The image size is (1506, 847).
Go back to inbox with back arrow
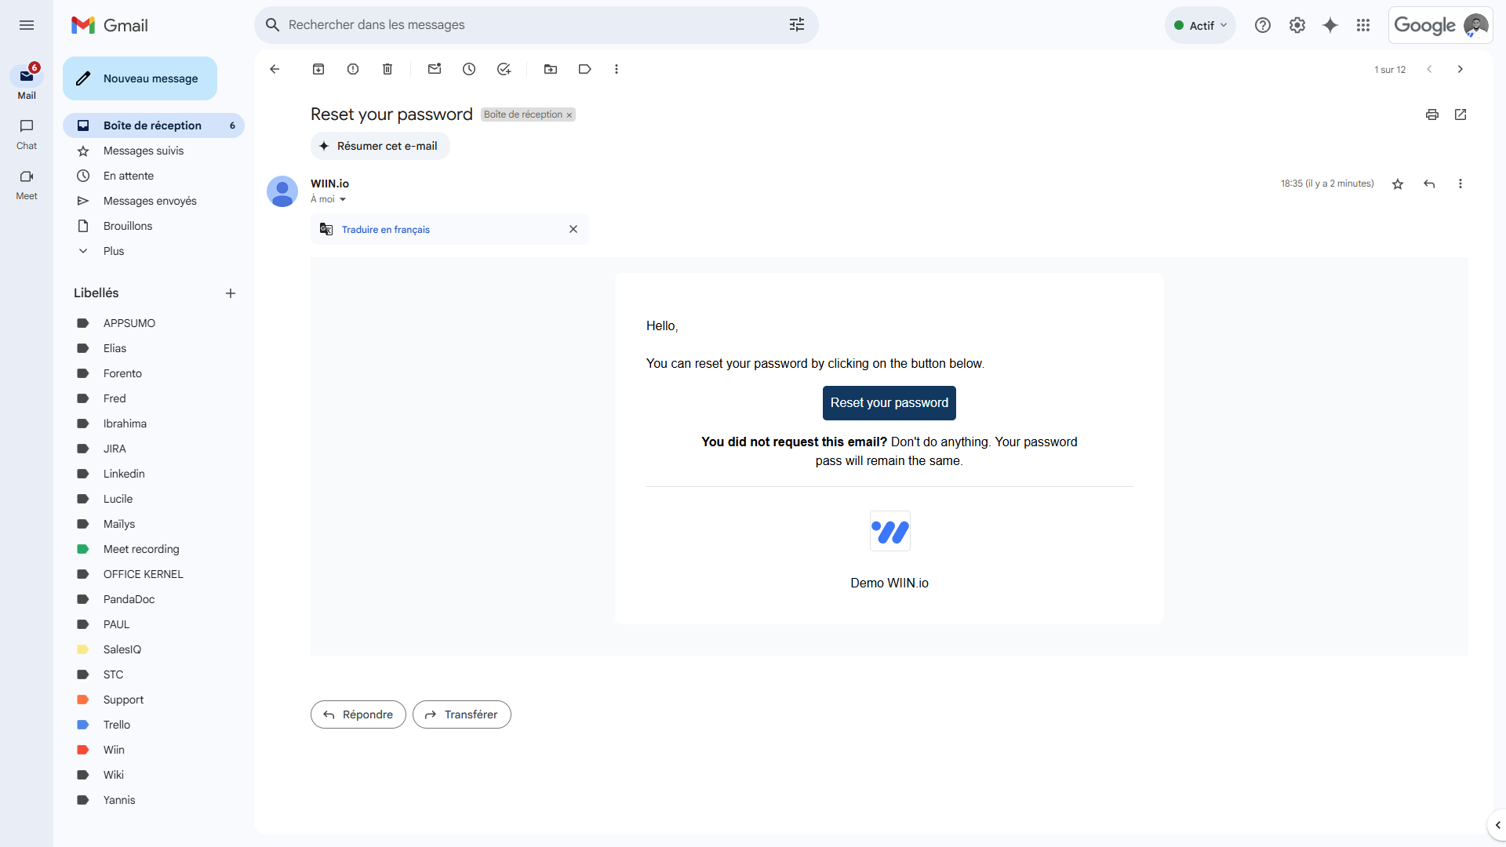tap(275, 69)
